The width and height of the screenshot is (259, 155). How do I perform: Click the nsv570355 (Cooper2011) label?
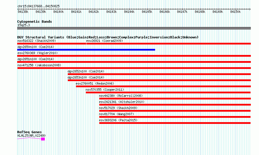coord(105,90)
